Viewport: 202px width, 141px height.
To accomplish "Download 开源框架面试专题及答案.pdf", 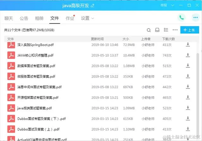I will click(188, 97).
